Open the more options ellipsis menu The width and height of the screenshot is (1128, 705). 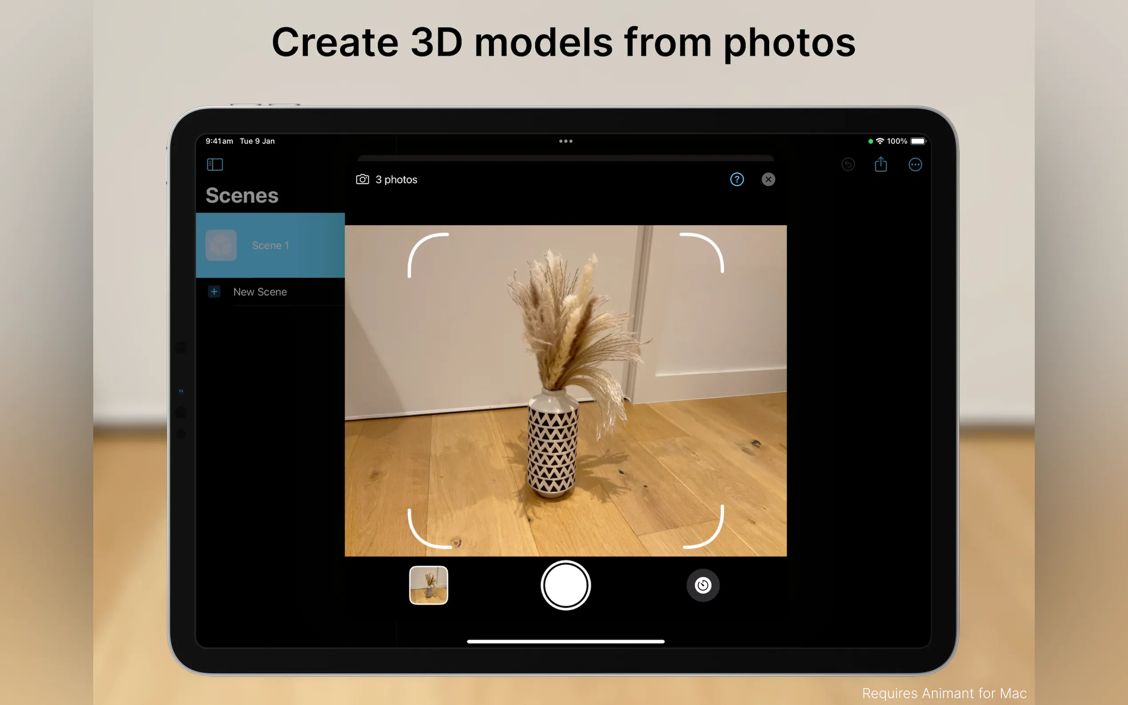coord(915,165)
